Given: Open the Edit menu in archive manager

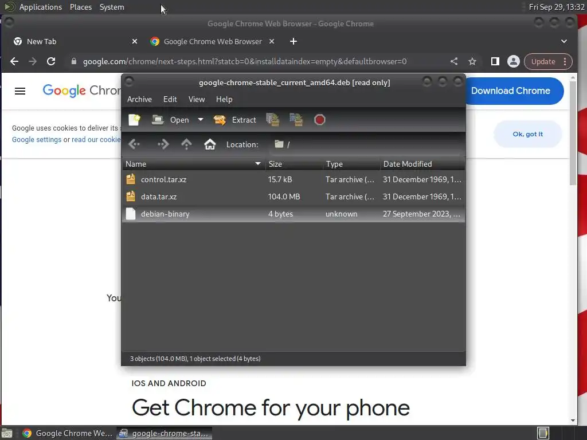Looking at the screenshot, I should pyautogui.click(x=170, y=99).
